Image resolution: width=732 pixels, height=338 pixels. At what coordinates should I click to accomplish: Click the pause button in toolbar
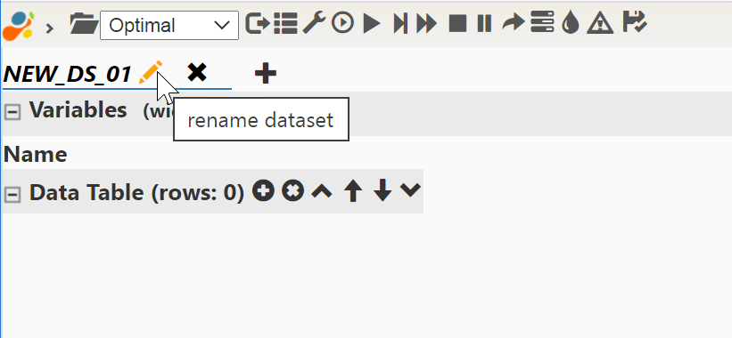tap(484, 23)
